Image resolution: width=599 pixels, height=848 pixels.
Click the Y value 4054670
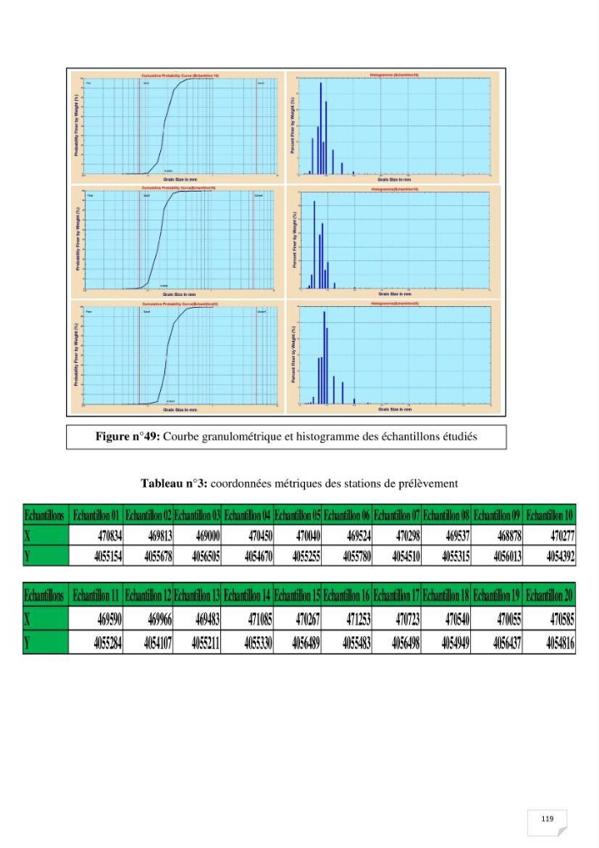click(258, 556)
